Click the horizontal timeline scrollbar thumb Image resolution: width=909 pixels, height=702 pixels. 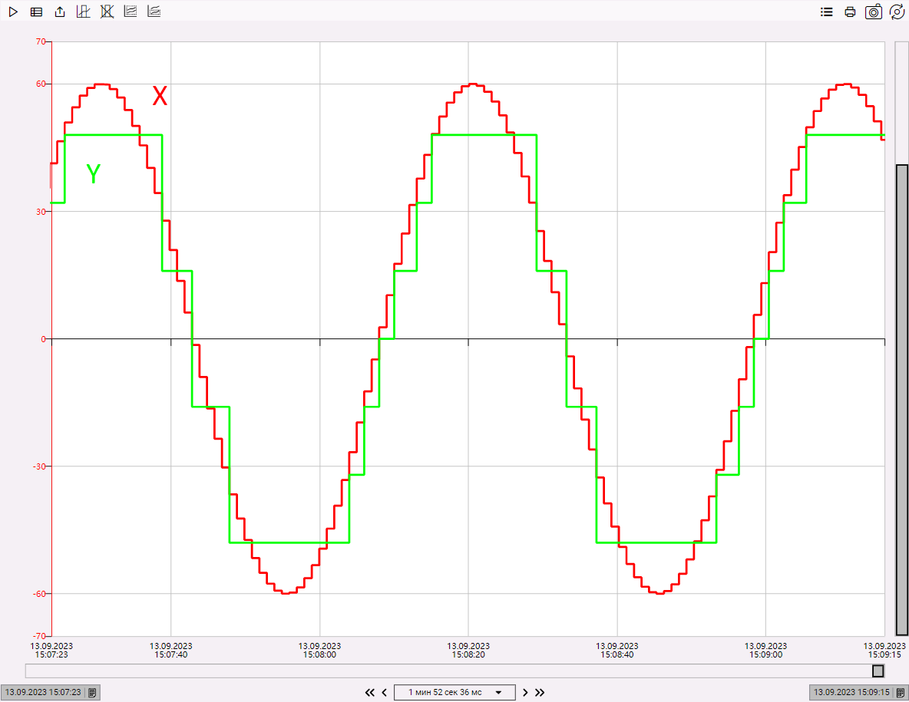coord(878,671)
